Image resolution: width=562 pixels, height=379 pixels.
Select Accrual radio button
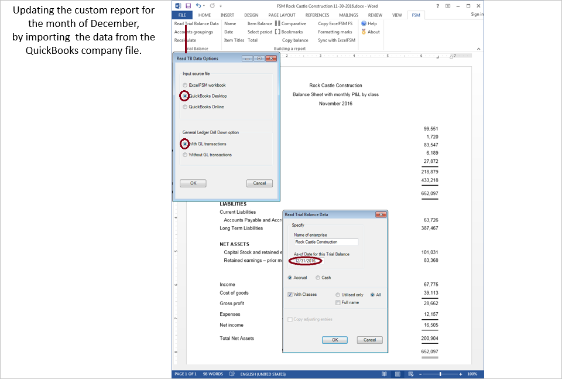[x=290, y=278]
